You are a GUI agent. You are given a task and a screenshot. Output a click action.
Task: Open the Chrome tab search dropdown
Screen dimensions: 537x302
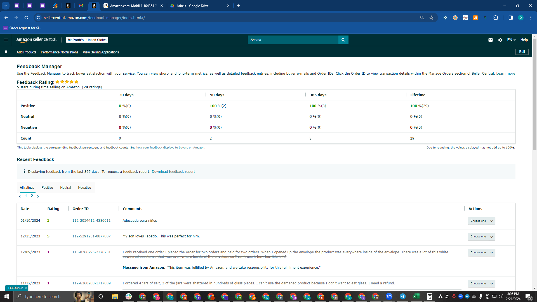tap(6, 6)
